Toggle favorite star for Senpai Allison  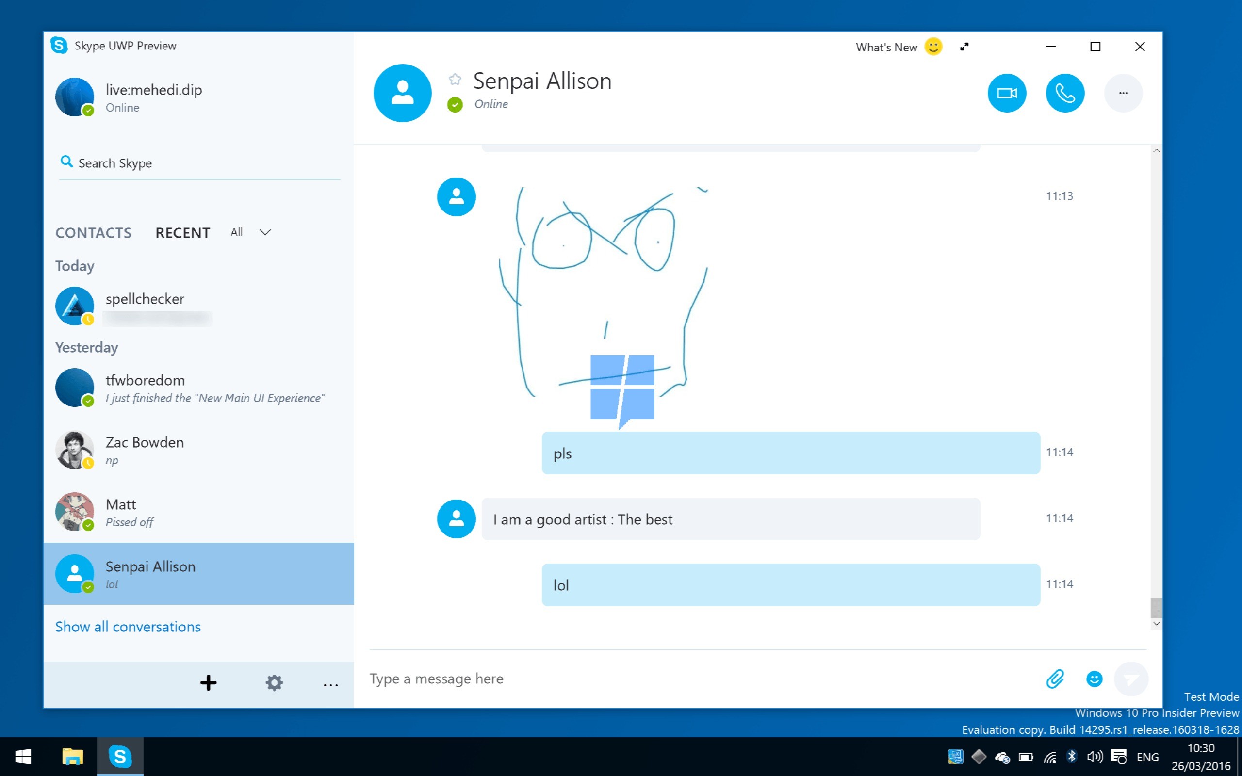pos(455,79)
